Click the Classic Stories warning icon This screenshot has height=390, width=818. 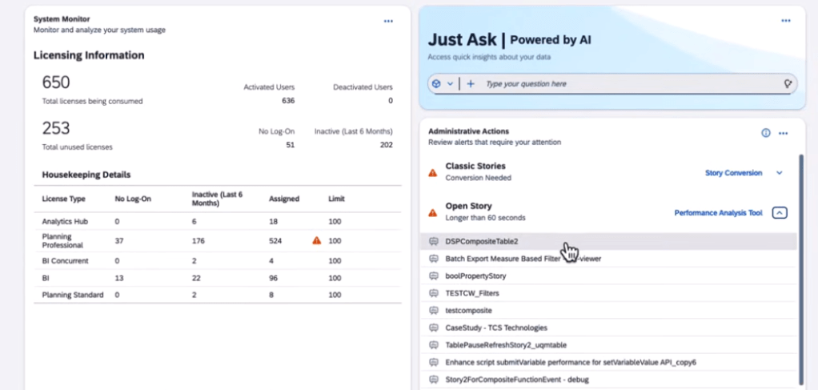tap(433, 172)
